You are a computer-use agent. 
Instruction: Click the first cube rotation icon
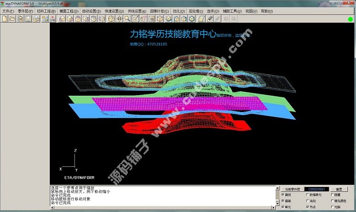tap(62, 19)
